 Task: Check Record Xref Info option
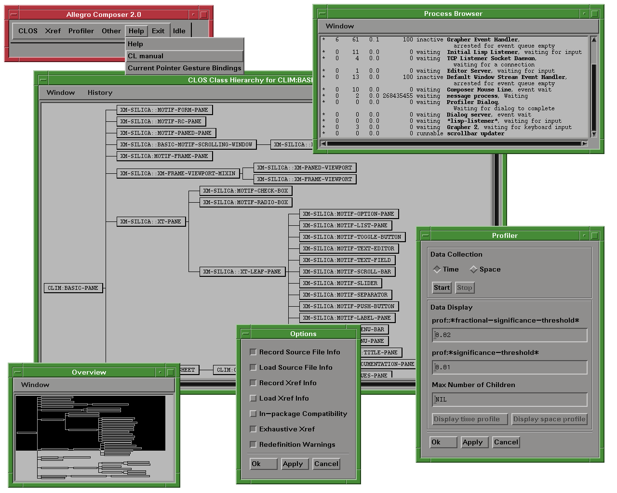coord(283,383)
